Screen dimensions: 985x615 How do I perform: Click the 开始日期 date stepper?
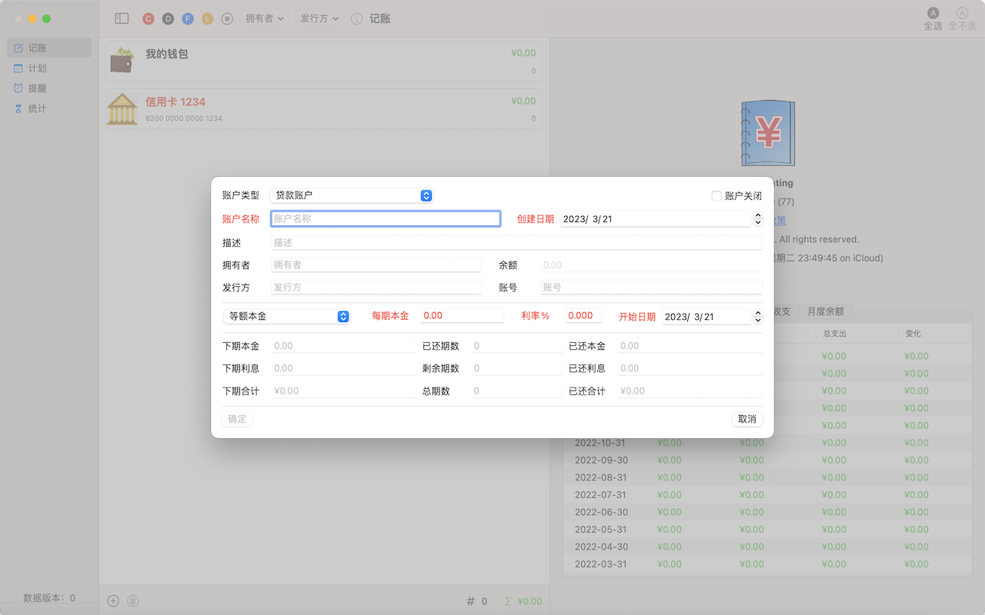(757, 317)
